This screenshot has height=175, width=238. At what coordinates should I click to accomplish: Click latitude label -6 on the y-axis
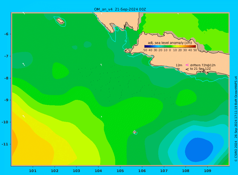[6, 34]
